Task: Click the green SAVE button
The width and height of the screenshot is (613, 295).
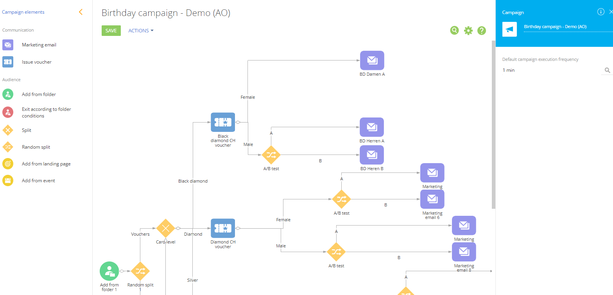Action: point(111,31)
